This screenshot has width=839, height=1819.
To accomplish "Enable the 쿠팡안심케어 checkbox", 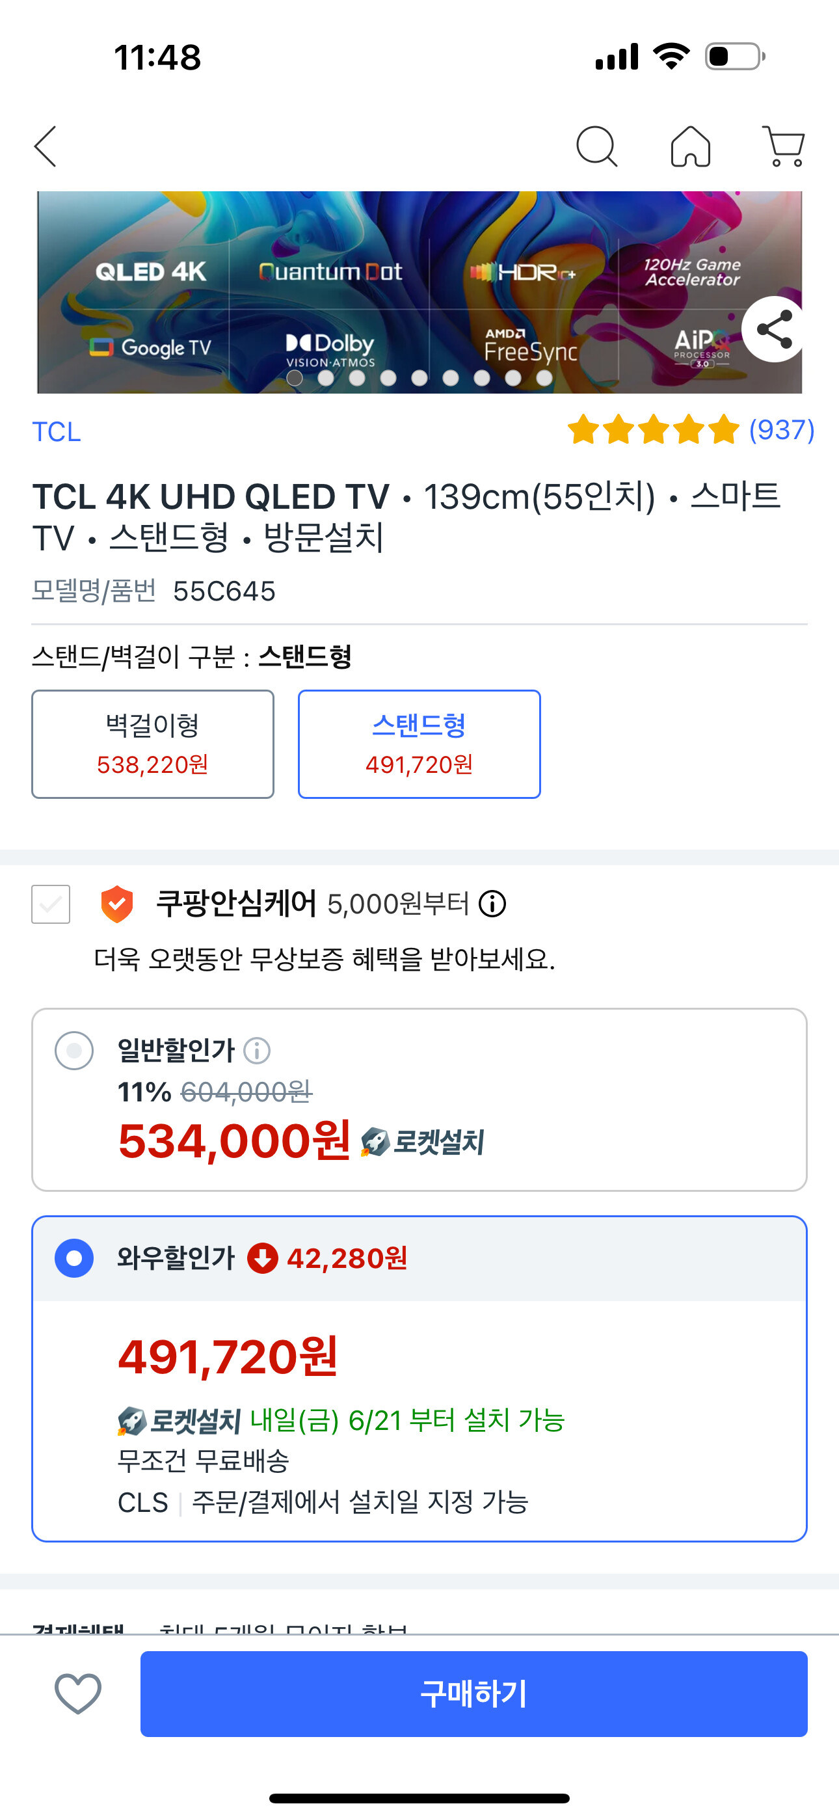I will 51,904.
